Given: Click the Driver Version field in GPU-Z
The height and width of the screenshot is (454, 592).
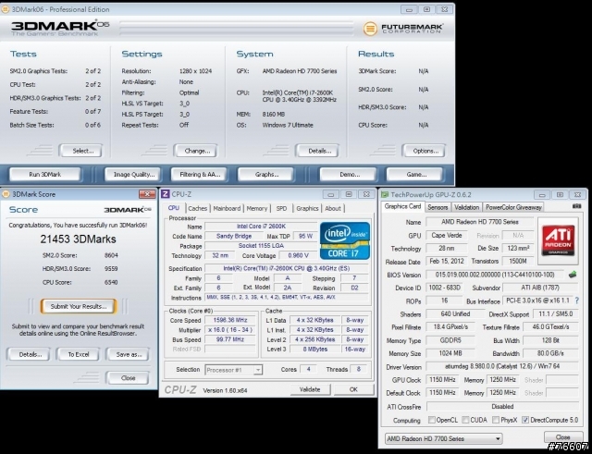Looking at the screenshot, I should (502, 366).
